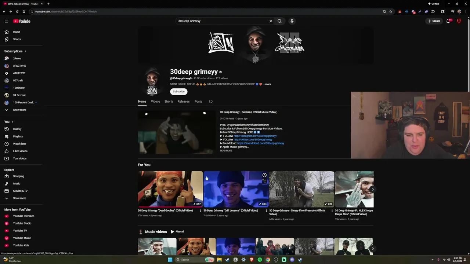Click the browser address bar
470x264 pixels.
[x=206, y=11]
